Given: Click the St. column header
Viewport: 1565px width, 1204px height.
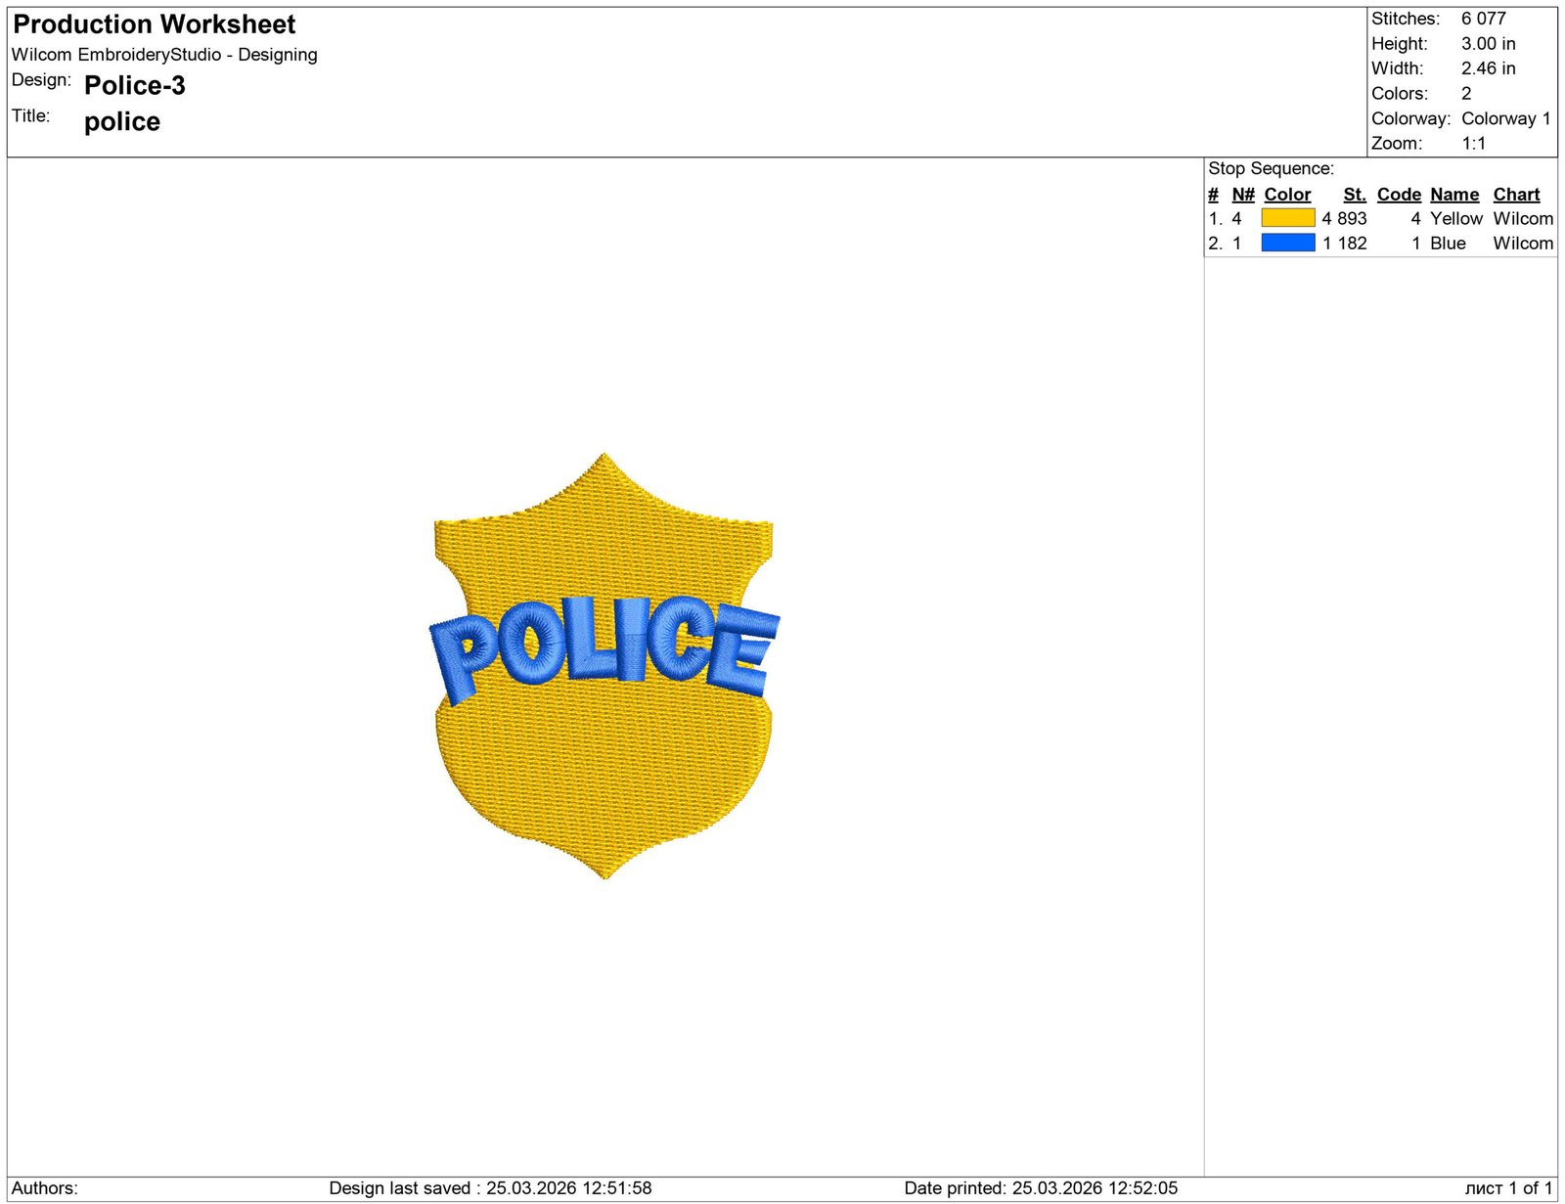Looking at the screenshot, I should (1354, 195).
